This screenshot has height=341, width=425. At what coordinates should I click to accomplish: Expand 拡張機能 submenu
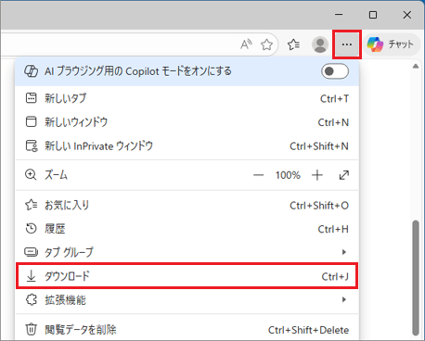tap(187, 299)
